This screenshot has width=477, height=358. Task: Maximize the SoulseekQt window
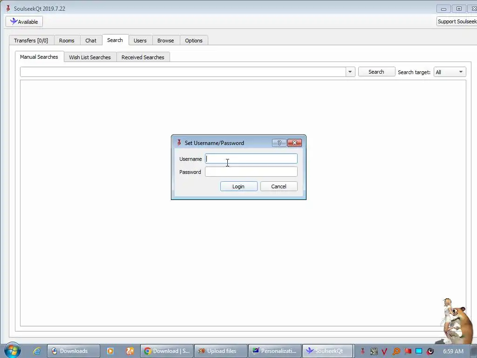[x=459, y=9]
